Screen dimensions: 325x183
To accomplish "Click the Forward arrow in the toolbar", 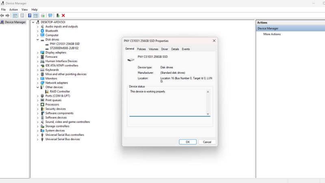I will (7, 15).
